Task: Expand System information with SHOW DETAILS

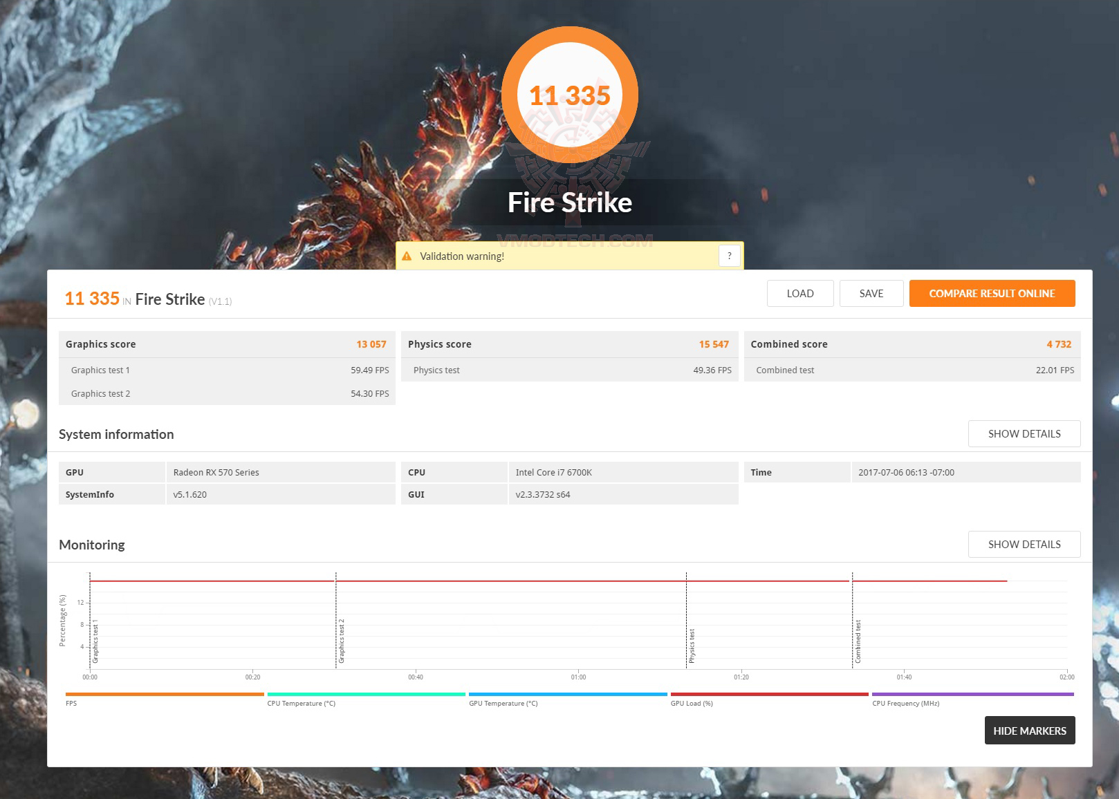Action: click(1024, 433)
